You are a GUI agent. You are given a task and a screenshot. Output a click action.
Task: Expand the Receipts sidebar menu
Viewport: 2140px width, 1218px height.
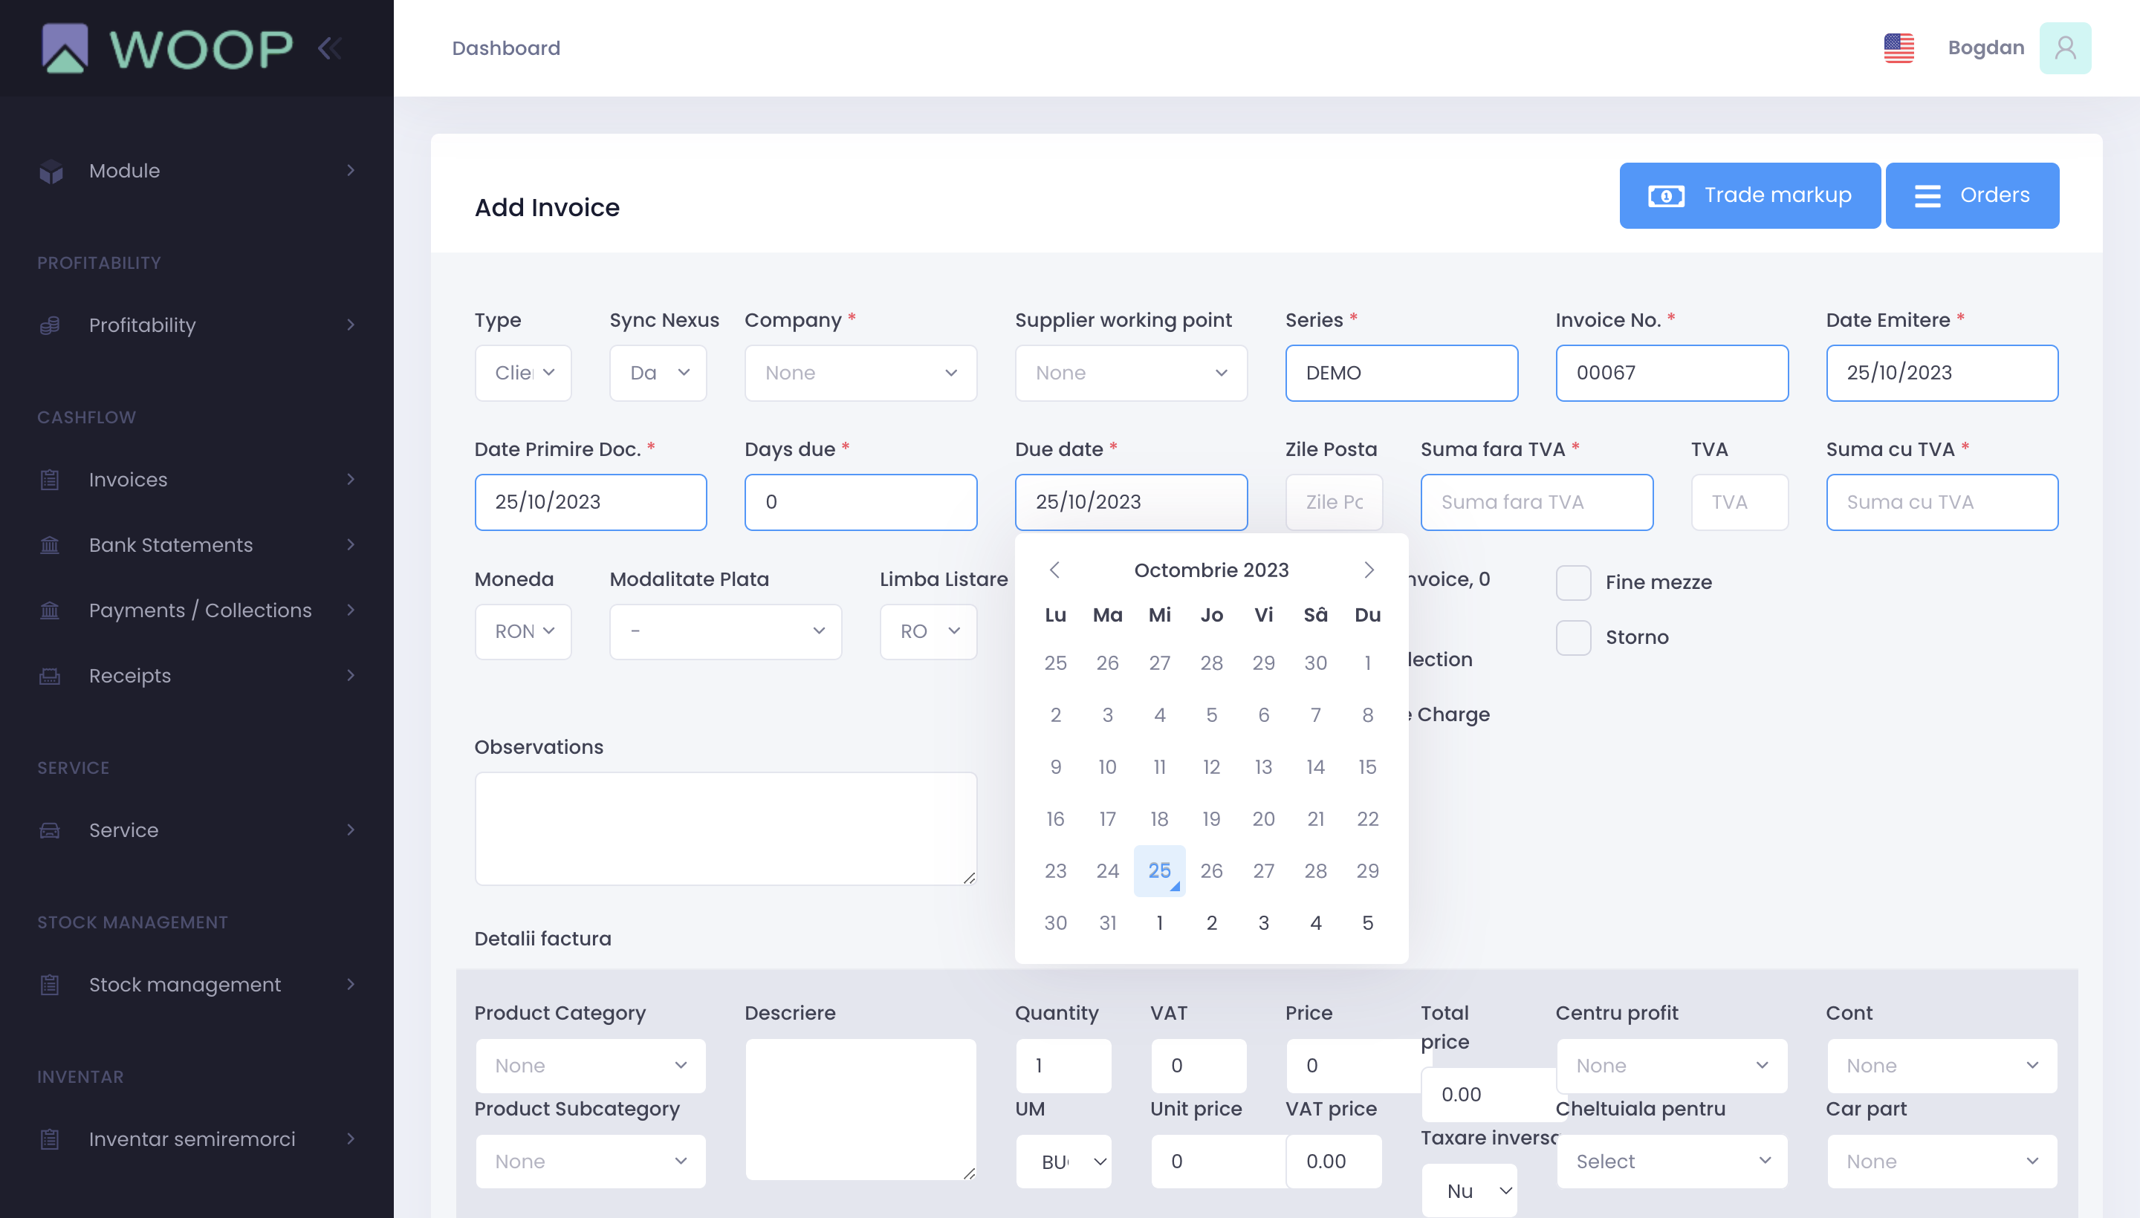(x=351, y=675)
